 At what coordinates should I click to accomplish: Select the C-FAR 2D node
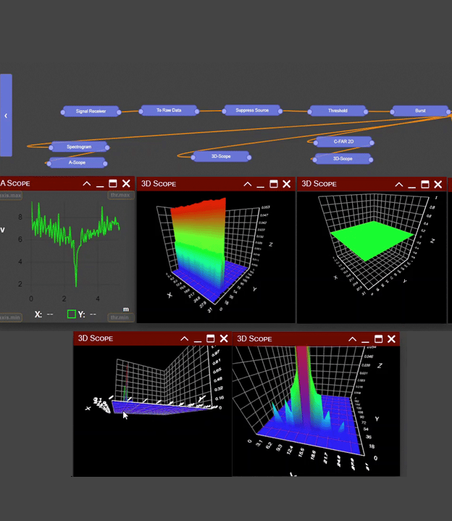coord(344,141)
